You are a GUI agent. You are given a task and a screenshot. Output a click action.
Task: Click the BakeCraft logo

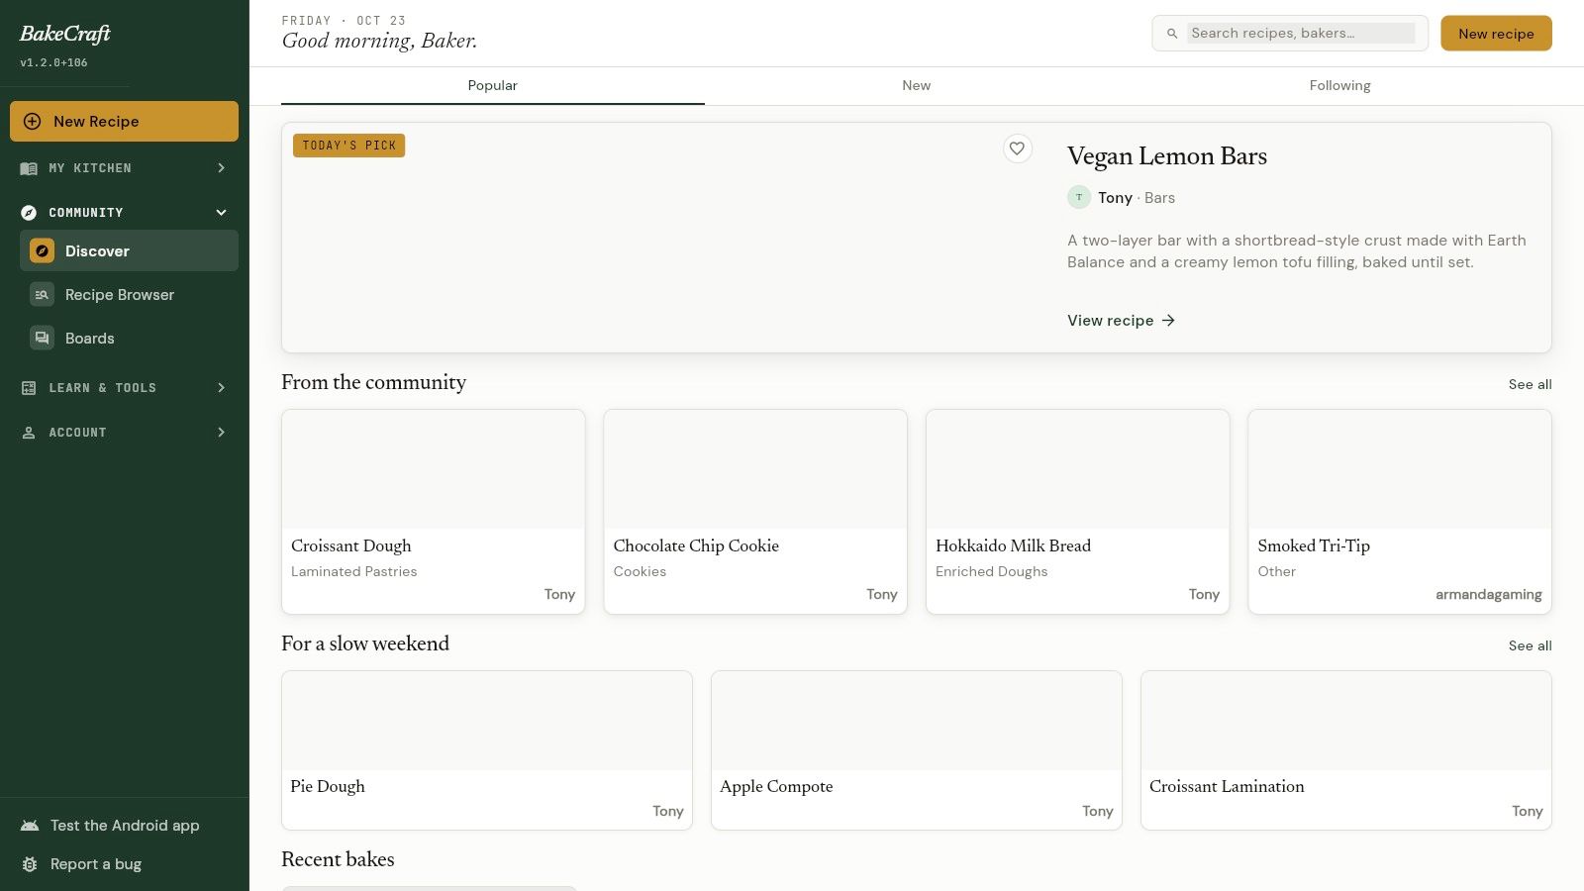(65, 34)
